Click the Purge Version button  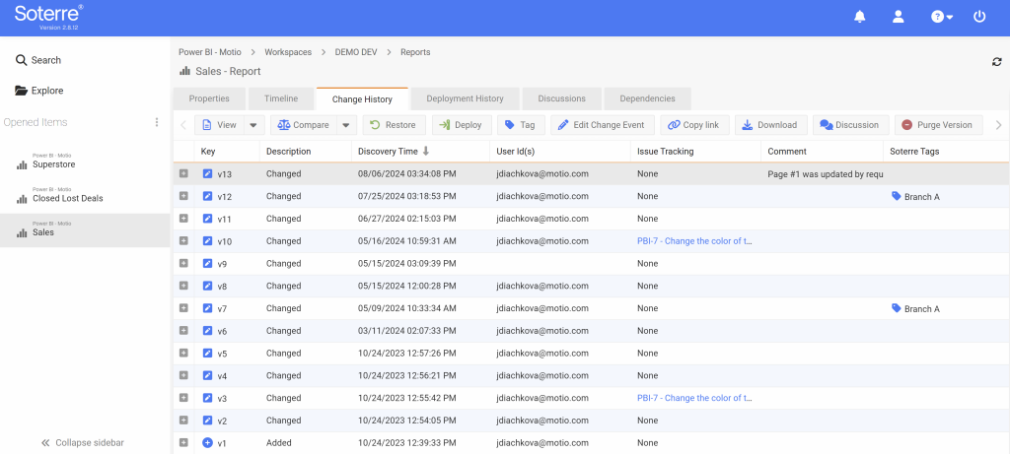click(937, 125)
